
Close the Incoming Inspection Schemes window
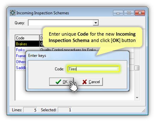(140, 13)
